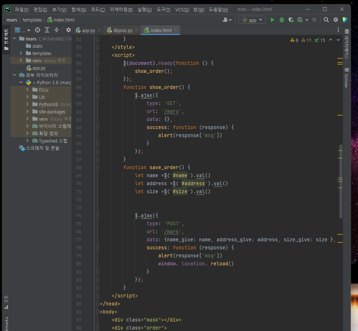Screen dimensions: 358x331
Task: Open the 도움말(H) menu
Action: [218, 9]
